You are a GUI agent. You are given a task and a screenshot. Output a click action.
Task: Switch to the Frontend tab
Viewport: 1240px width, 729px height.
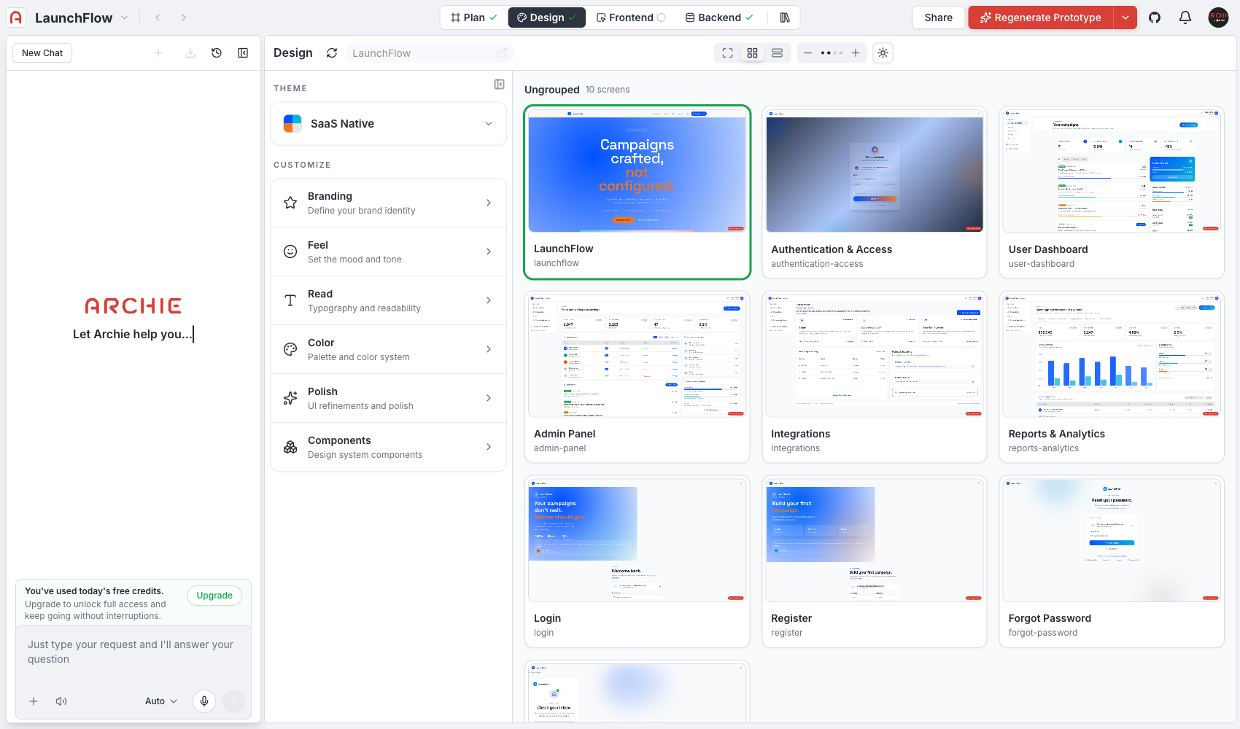pos(630,17)
